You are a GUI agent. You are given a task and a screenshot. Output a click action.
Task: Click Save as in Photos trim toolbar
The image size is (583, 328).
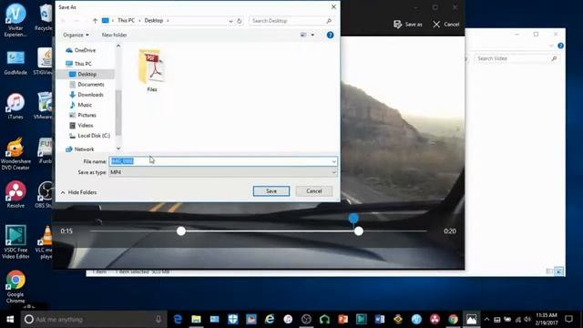point(408,25)
